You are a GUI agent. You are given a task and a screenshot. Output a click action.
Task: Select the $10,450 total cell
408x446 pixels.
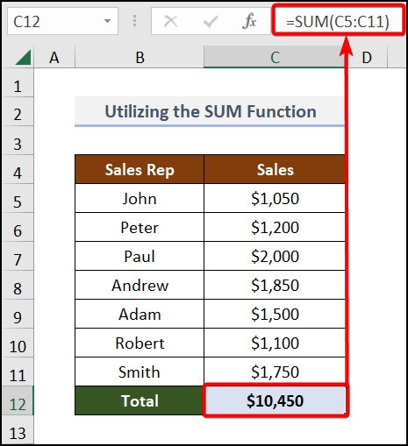(x=275, y=400)
